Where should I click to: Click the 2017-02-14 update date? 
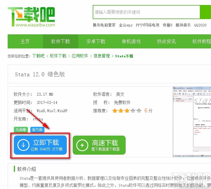(47, 102)
